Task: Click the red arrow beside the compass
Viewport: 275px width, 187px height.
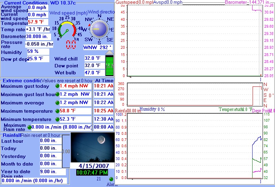Action: click(x=90, y=25)
